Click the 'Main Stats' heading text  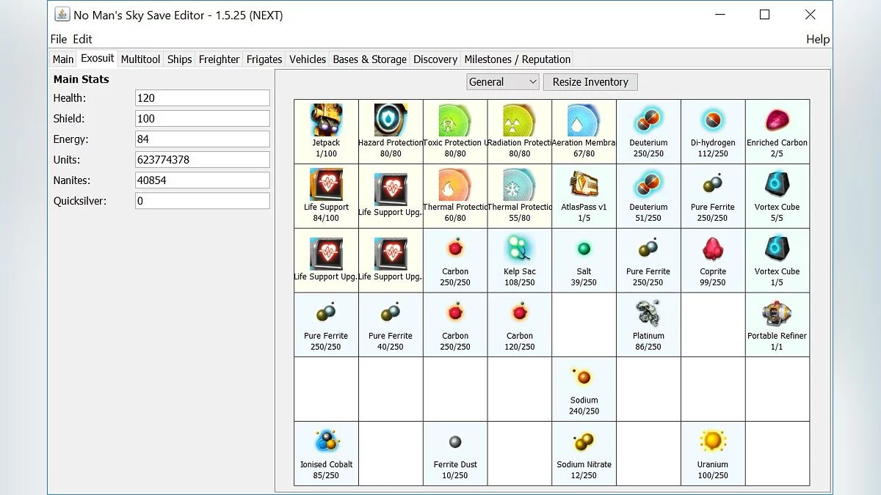[81, 79]
